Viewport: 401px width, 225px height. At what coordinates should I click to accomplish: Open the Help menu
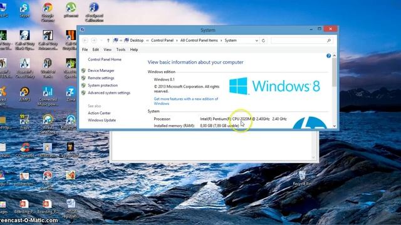pyautogui.click(x=134, y=49)
